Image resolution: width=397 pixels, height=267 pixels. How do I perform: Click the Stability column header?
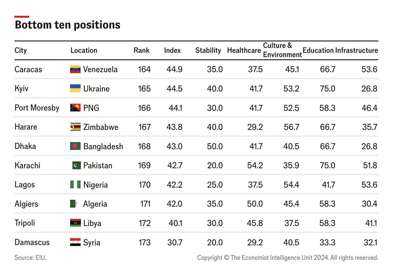[x=208, y=50]
